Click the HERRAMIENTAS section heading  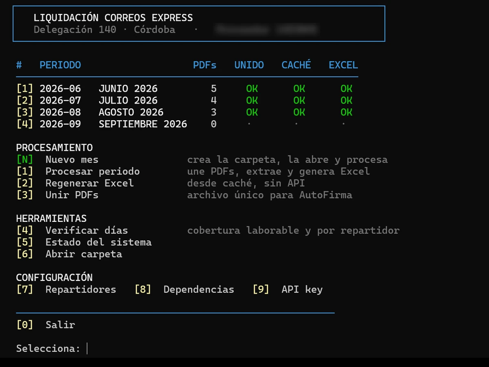[51, 219]
